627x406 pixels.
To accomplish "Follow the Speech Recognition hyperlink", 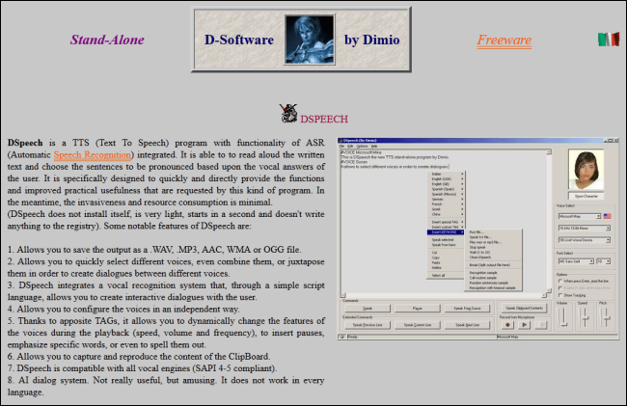I will (x=93, y=154).
